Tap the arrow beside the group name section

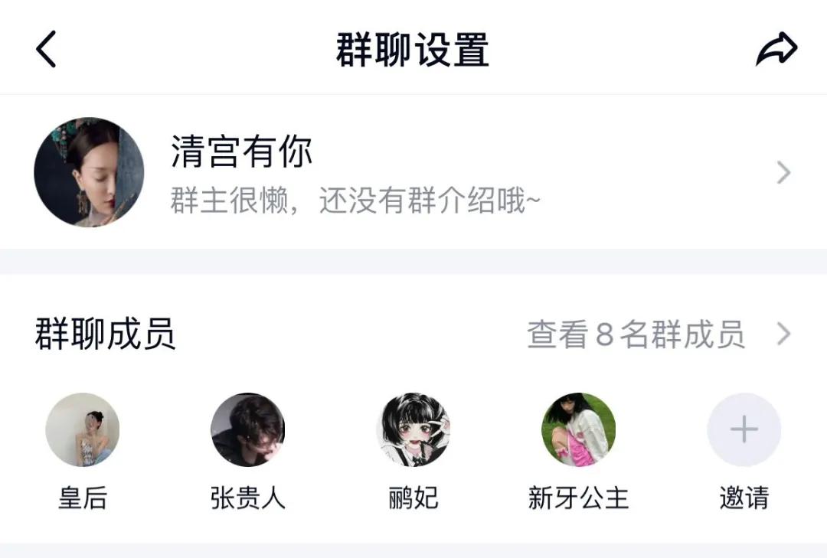point(783,172)
